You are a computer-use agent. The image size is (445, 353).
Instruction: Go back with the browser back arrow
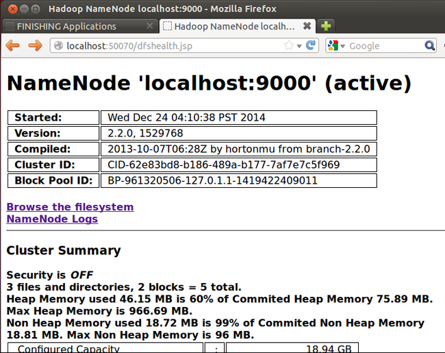[x=12, y=45]
